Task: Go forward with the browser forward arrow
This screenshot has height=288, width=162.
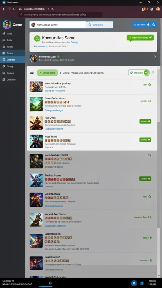Action: (x=9, y=9)
